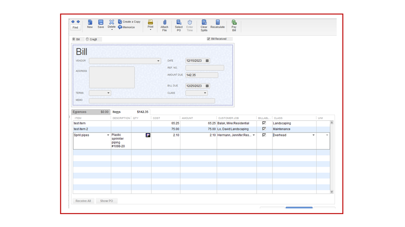Click the Delete bill icon
Screen dimensions: 405x227
(111, 23)
